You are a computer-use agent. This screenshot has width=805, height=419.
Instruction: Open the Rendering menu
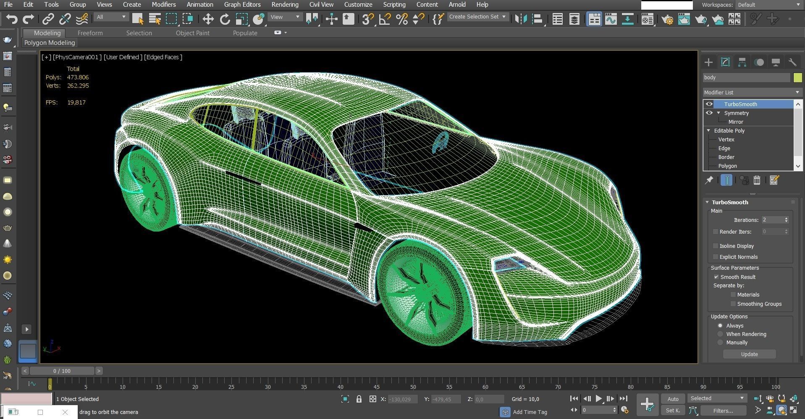tap(285, 5)
